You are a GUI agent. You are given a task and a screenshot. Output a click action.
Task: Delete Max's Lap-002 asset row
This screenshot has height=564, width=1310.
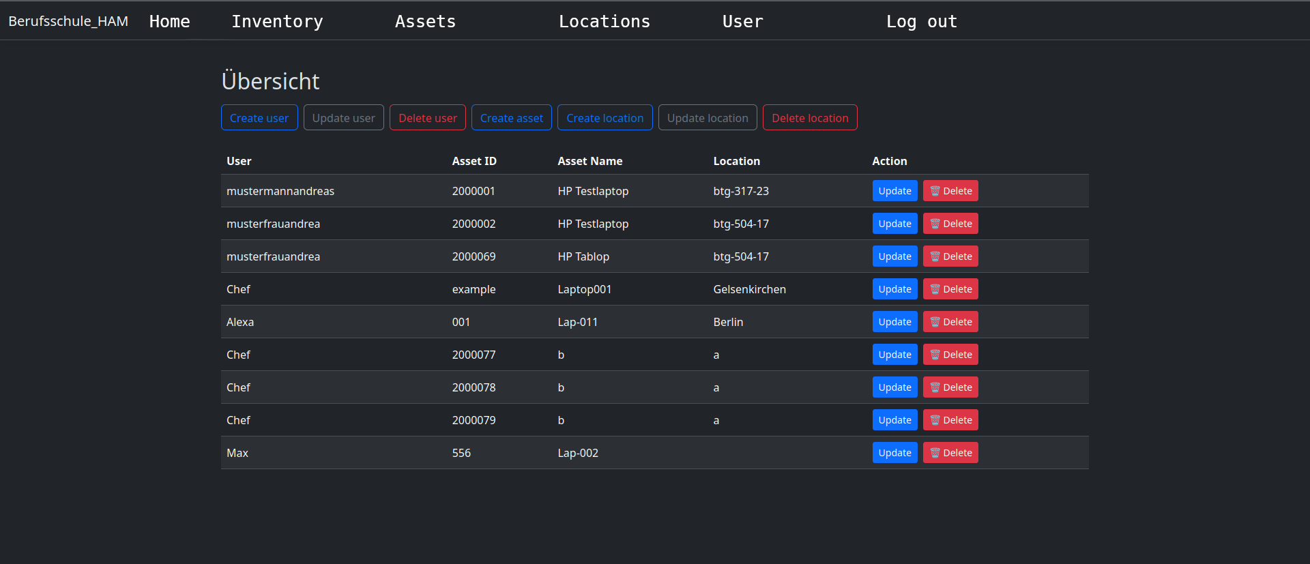950,453
